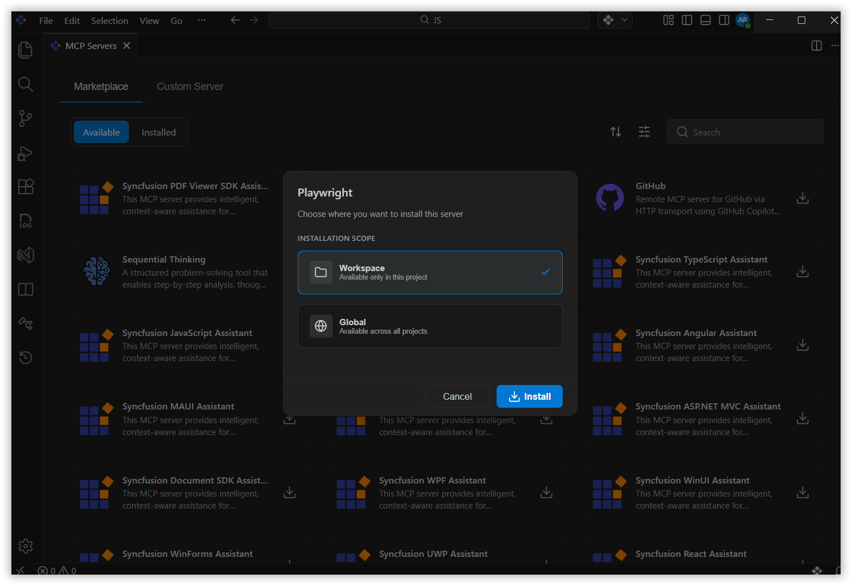Open the Edit menu

72,21
